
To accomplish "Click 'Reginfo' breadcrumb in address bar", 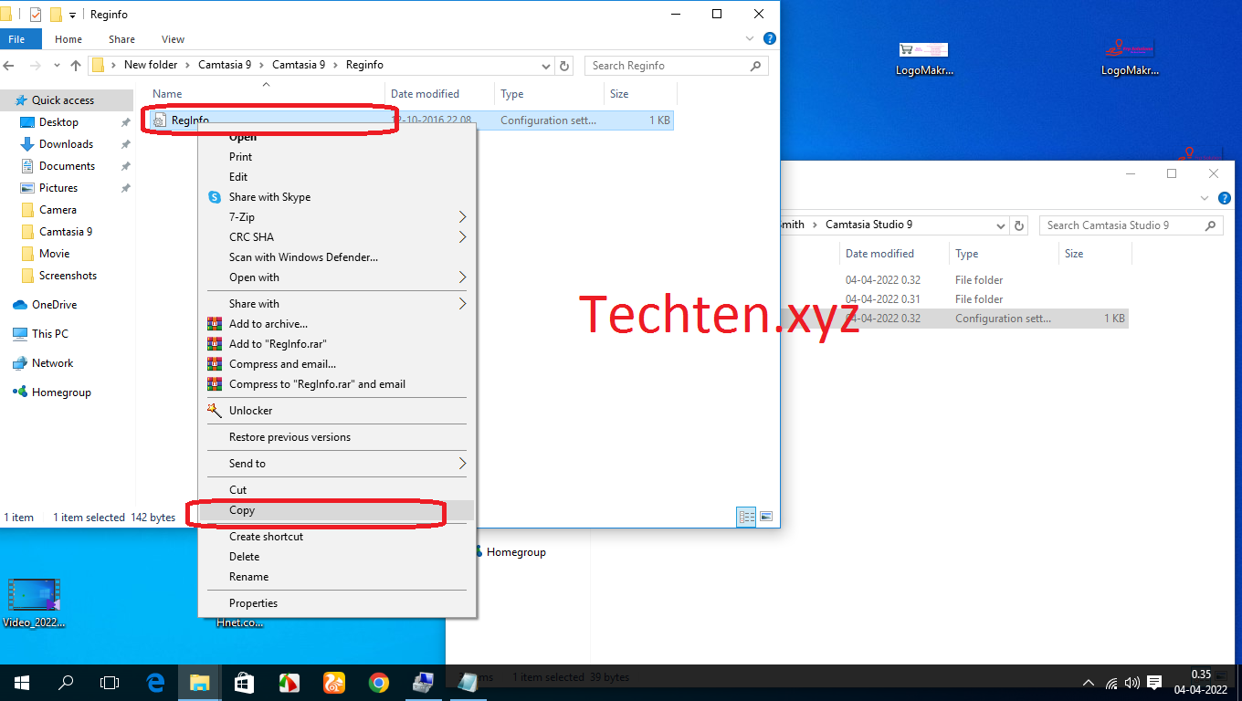I will tap(364, 65).
